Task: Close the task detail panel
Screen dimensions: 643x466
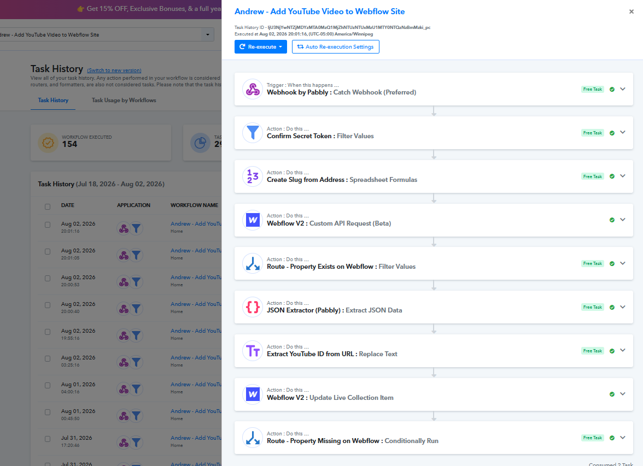Action: tap(631, 11)
